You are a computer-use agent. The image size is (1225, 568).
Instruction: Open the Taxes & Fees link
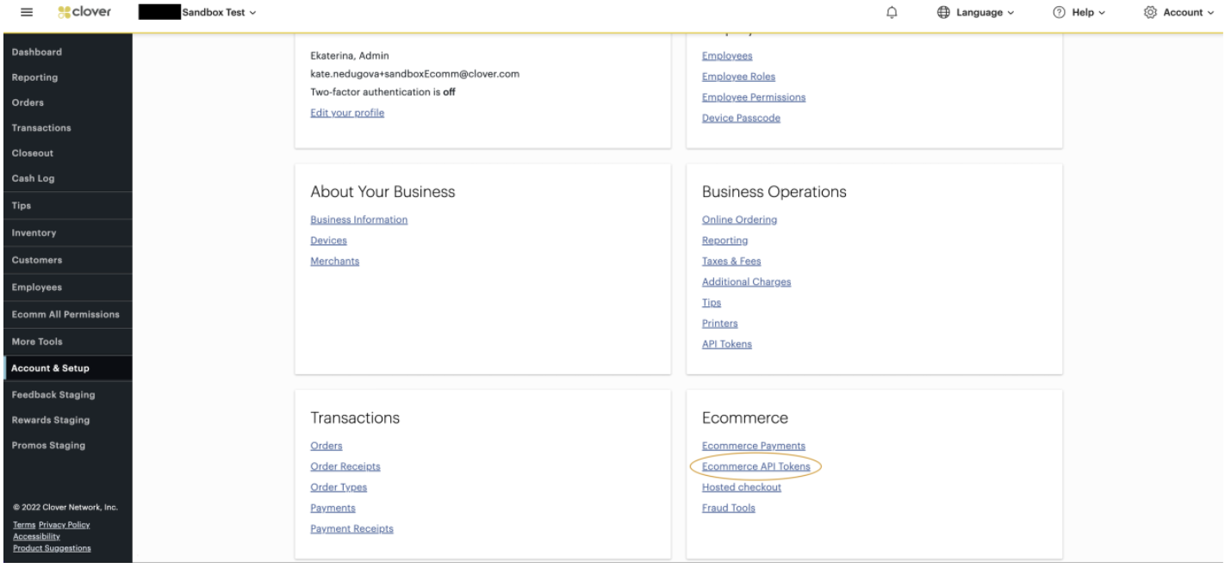(x=731, y=261)
